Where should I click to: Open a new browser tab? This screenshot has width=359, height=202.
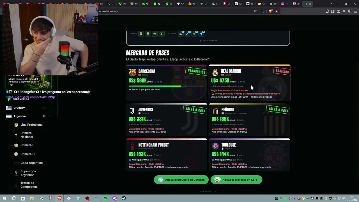(317, 4)
